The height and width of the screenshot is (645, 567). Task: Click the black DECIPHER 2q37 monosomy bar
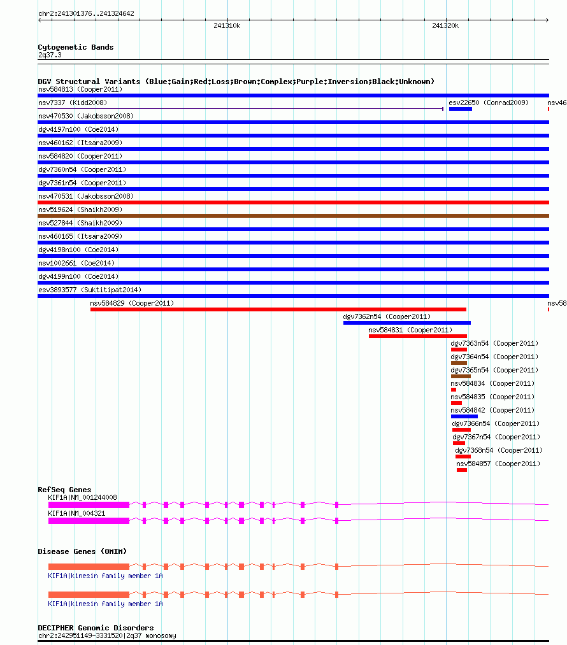point(294,641)
